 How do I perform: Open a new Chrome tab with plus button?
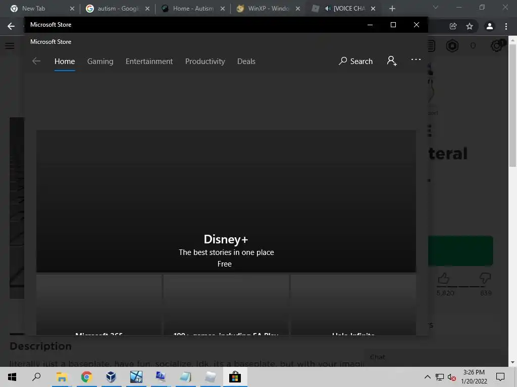coord(392,9)
